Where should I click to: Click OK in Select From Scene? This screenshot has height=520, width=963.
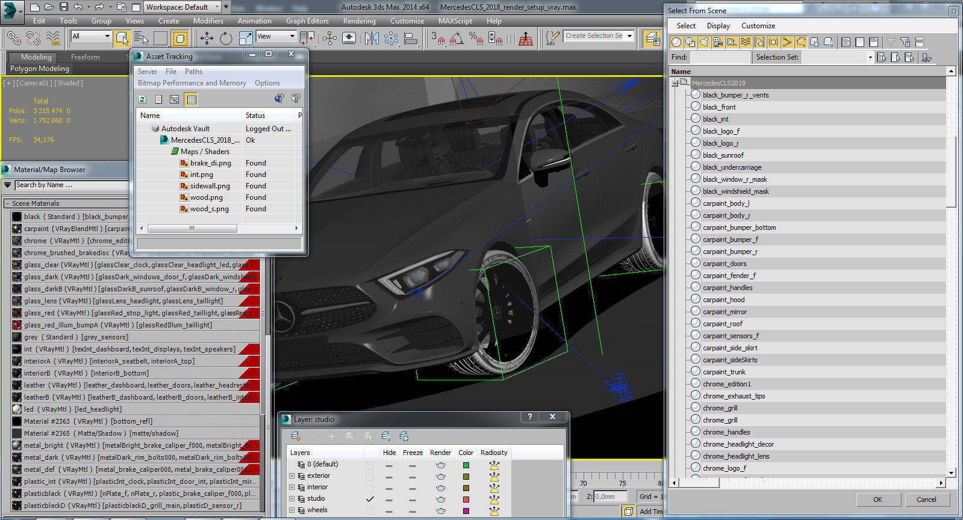pos(877,500)
